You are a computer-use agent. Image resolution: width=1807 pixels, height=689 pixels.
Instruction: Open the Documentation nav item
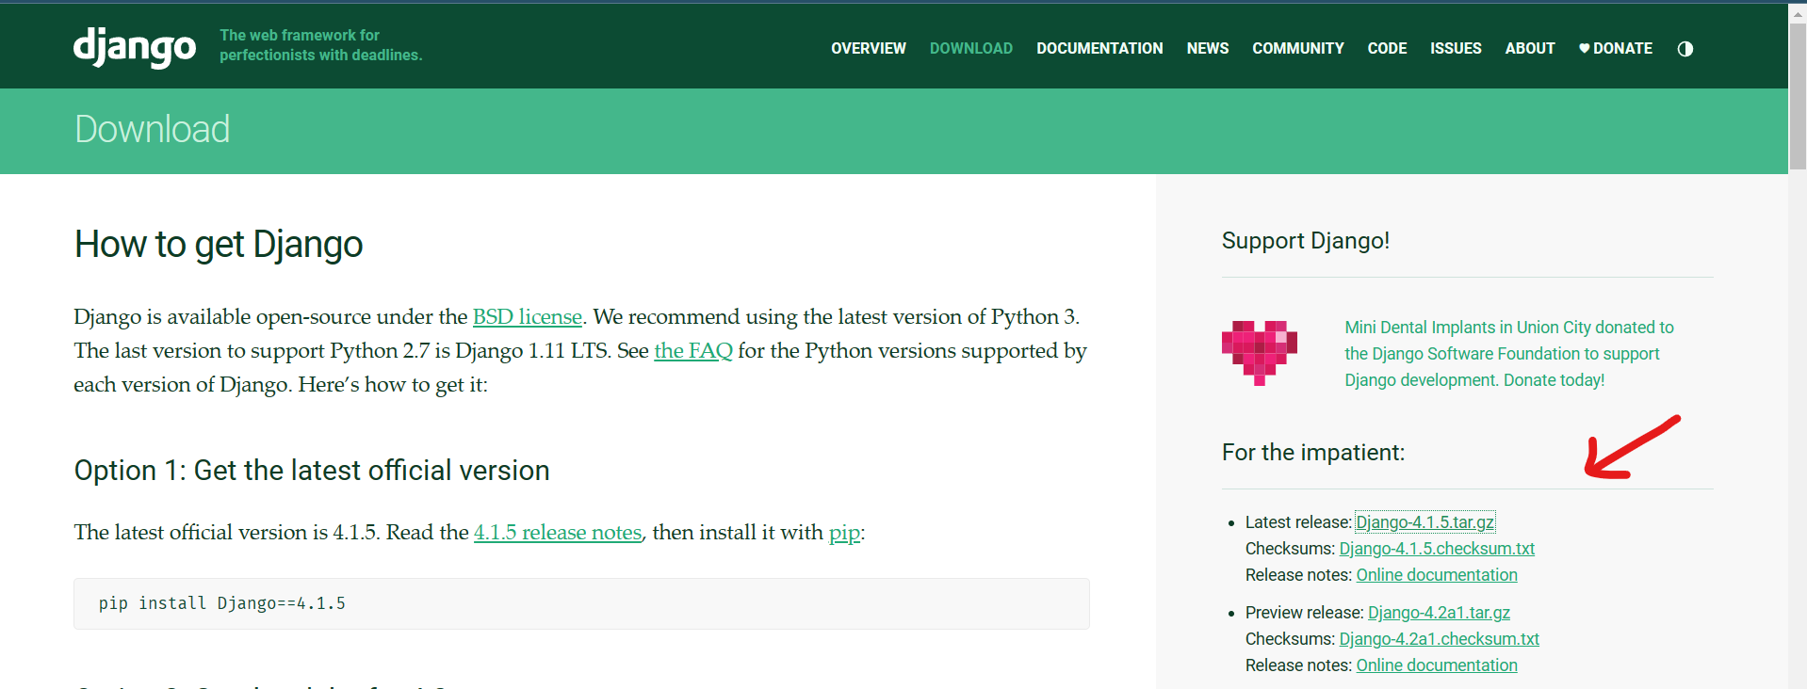point(1099,48)
